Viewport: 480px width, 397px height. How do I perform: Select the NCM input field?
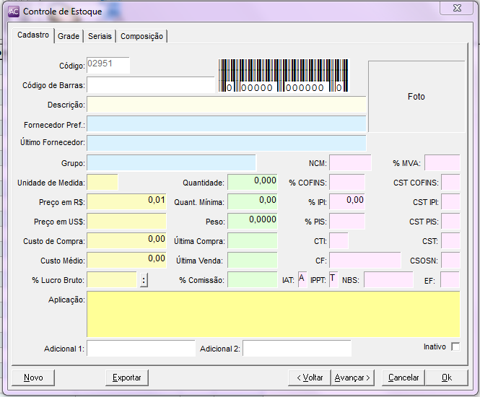click(350, 163)
